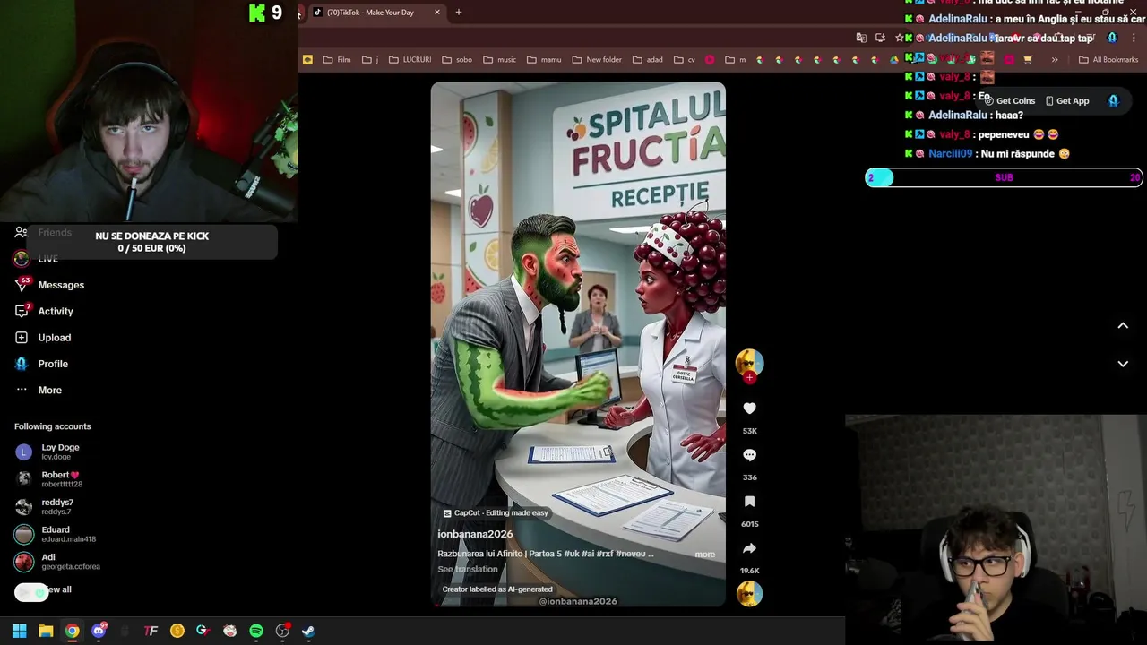Image resolution: width=1147 pixels, height=645 pixels.
Task: Open Steam from the taskbar
Action: [x=308, y=631]
